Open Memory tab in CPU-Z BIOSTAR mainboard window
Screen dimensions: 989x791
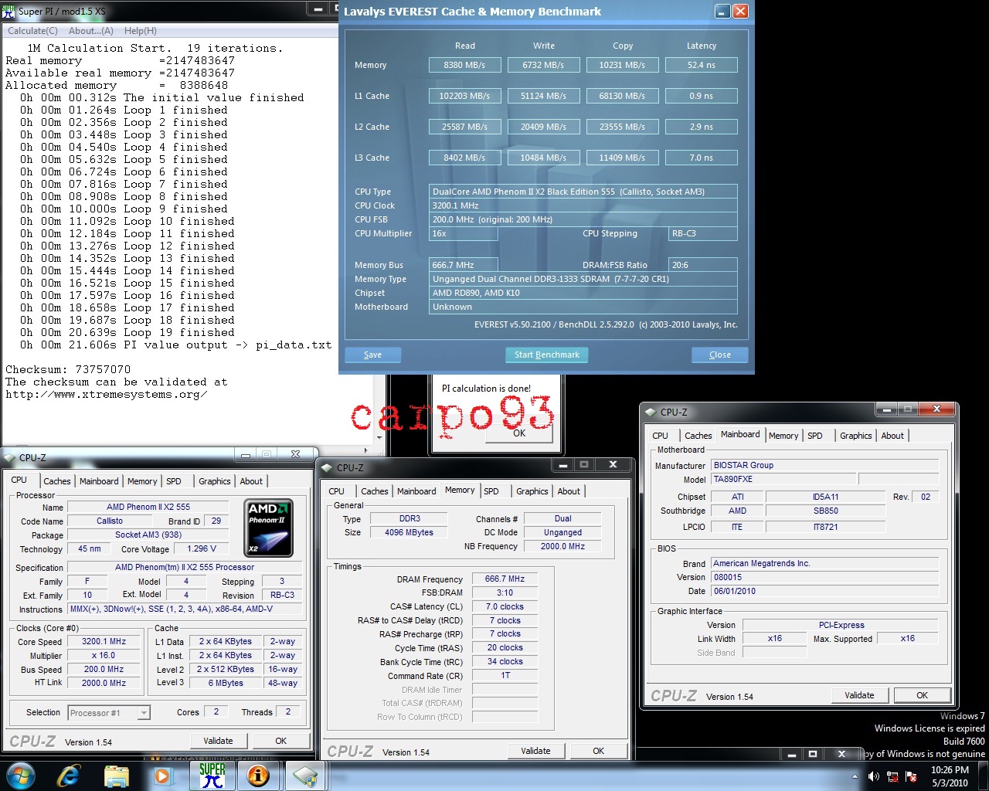(783, 436)
